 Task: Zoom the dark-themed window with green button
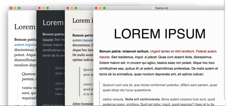click(x=47, y=8)
